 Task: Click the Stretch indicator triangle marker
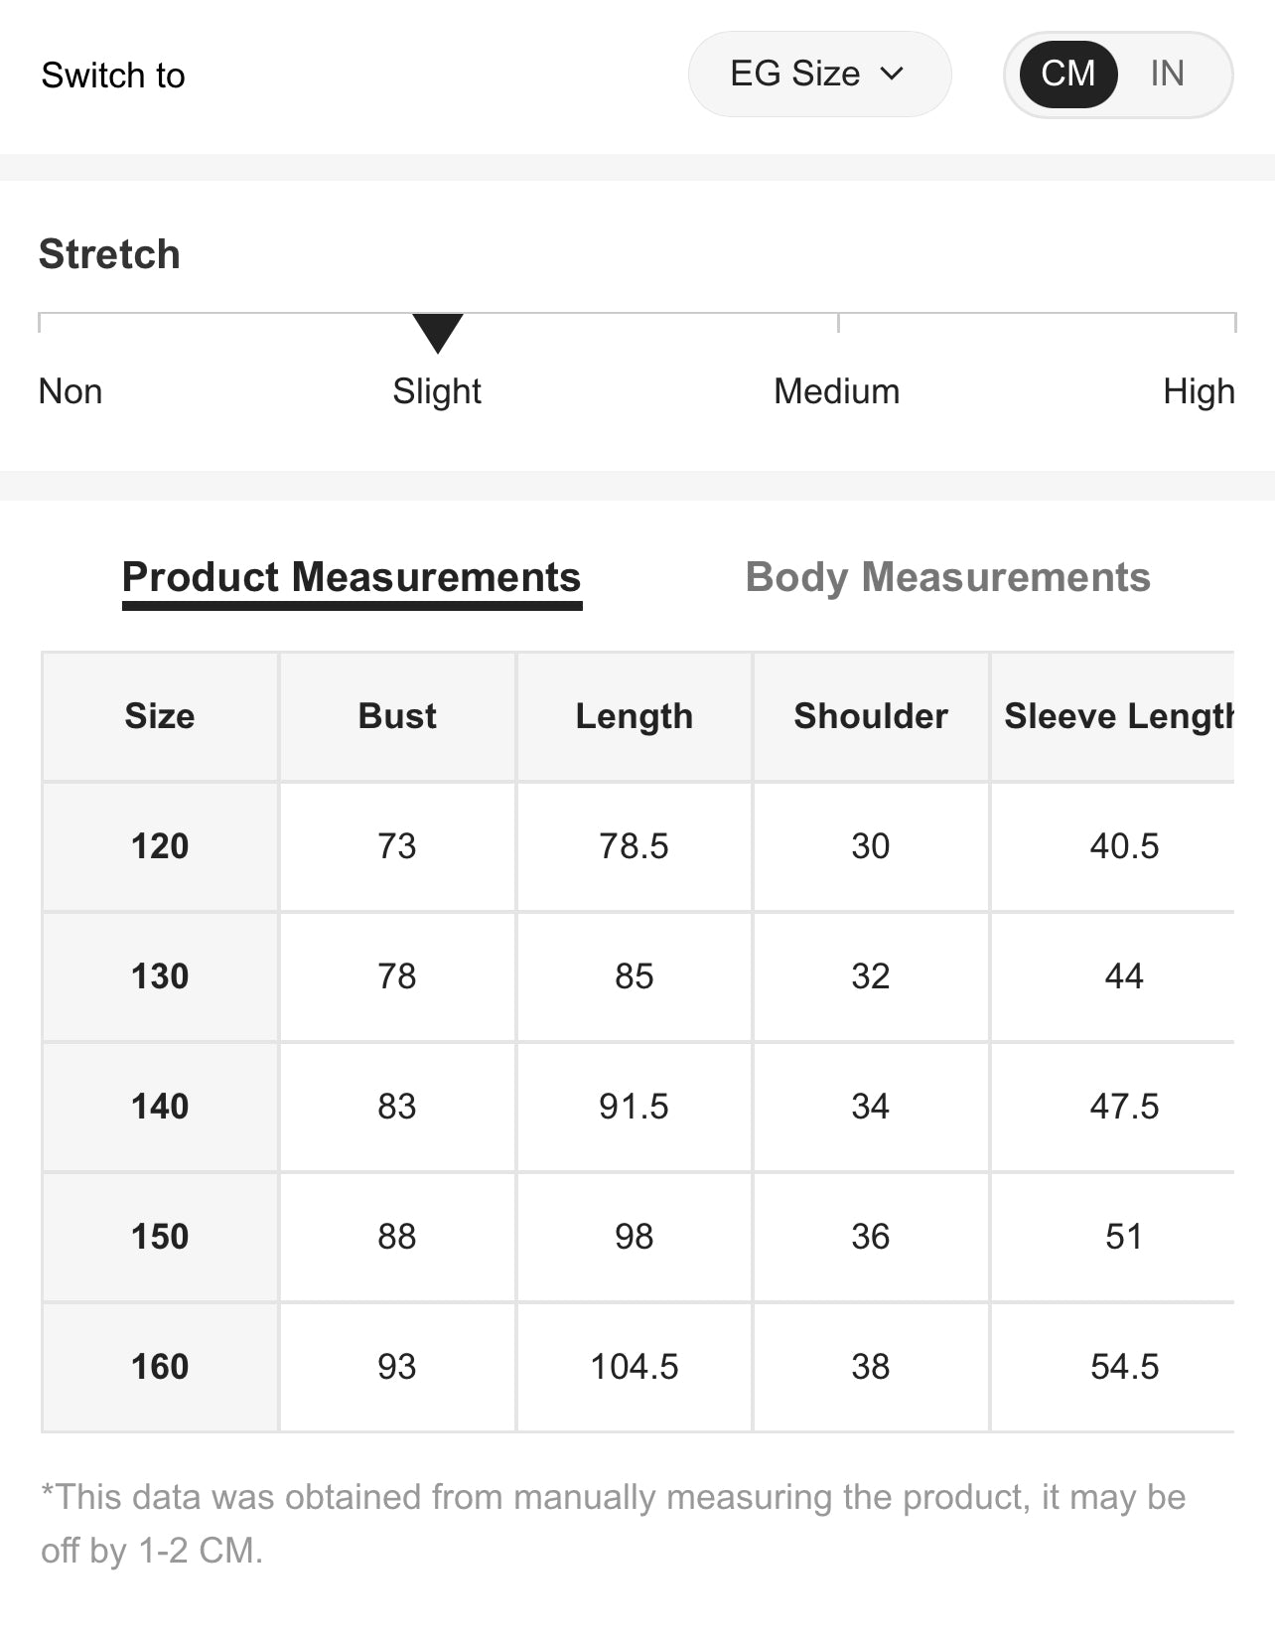coord(438,332)
